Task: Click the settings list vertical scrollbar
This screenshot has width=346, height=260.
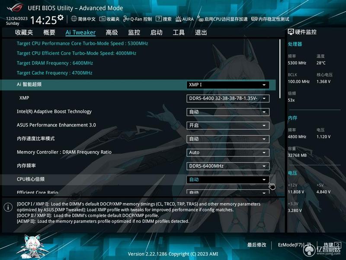Action: pos(280,69)
